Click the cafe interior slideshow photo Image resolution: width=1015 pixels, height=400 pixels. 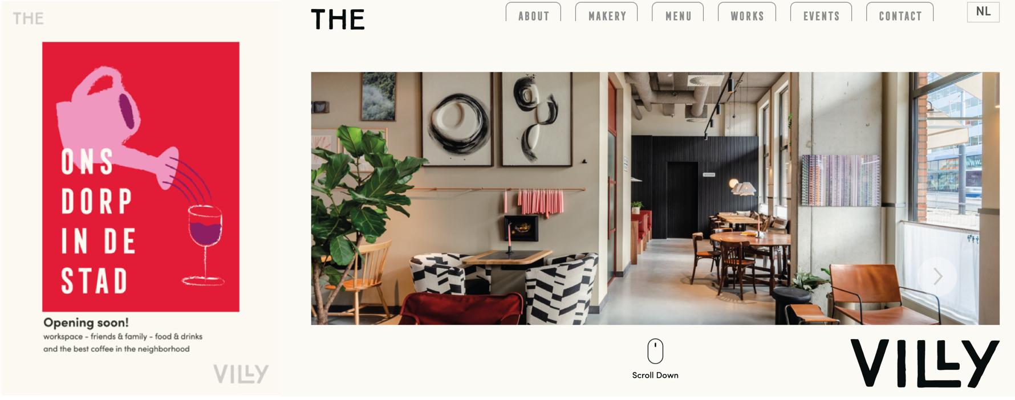point(655,198)
